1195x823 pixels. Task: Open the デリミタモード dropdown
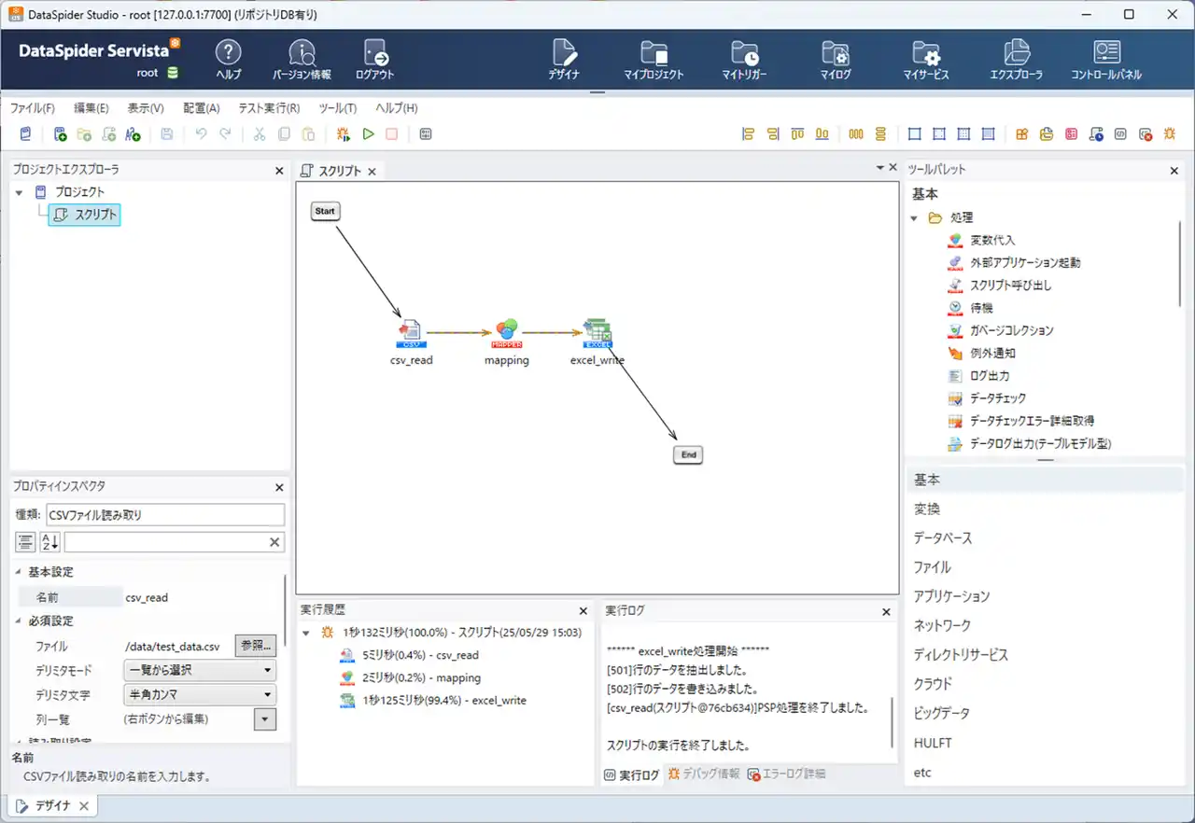pyautogui.click(x=199, y=671)
